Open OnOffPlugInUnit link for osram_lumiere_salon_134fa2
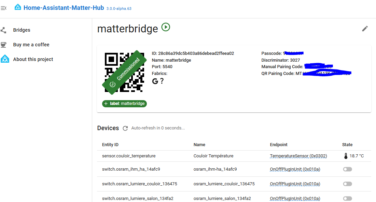The image size is (376, 202). click(x=295, y=198)
